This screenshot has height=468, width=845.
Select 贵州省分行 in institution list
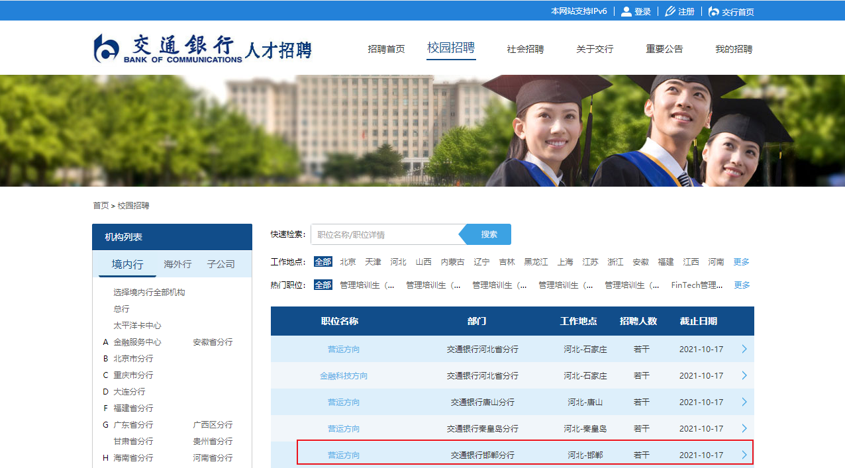213,442
